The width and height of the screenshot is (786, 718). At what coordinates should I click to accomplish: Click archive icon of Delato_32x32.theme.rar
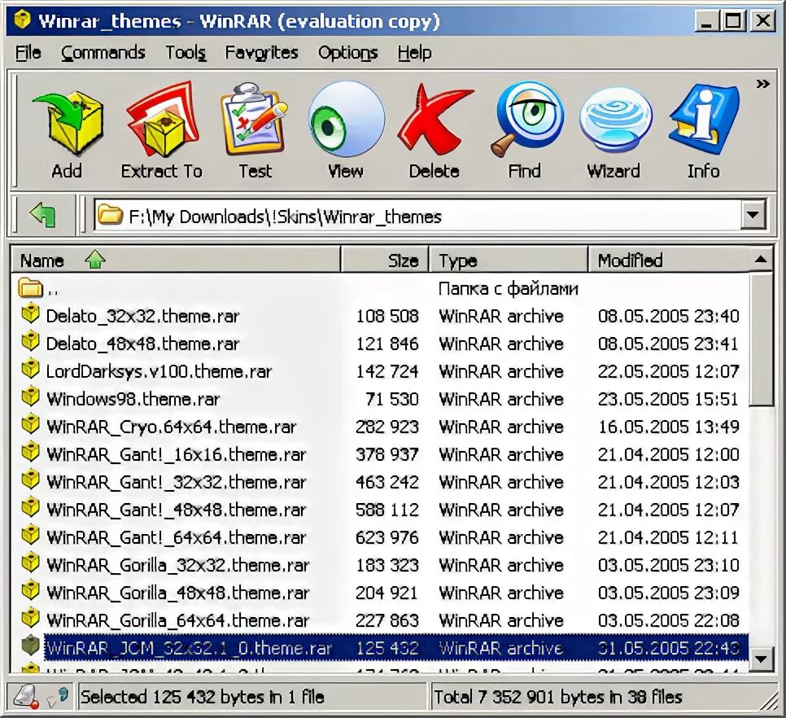point(30,314)
